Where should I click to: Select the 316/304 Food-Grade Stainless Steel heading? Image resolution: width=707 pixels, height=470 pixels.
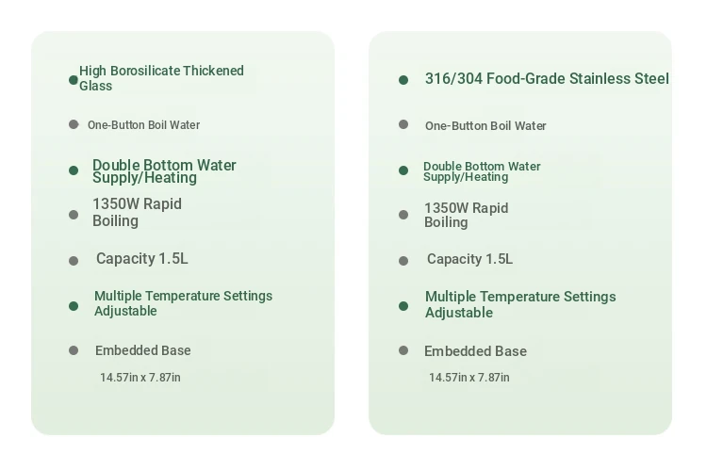(x=547, y=78)
